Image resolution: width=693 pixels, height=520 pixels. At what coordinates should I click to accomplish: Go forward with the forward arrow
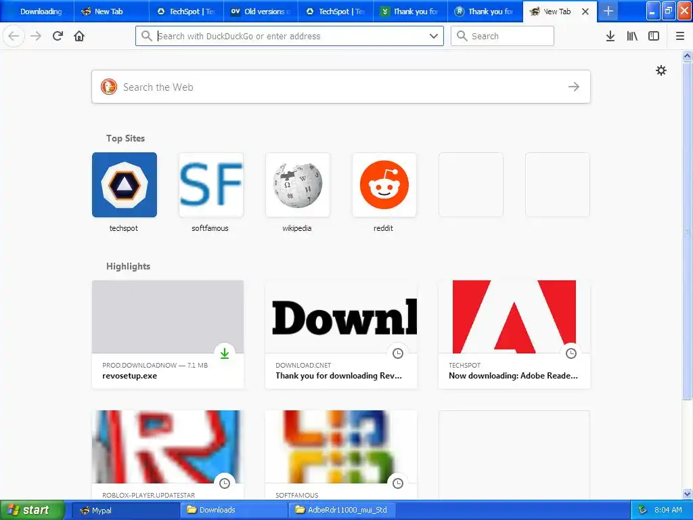pos(36,36)
